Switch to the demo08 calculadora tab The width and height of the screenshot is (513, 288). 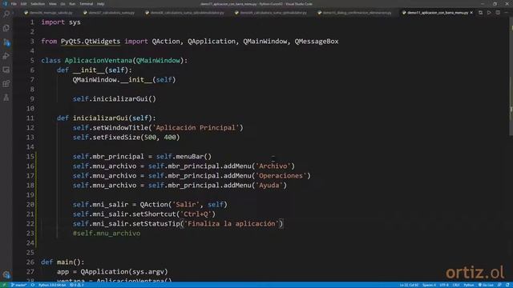[x=185, y=13]
